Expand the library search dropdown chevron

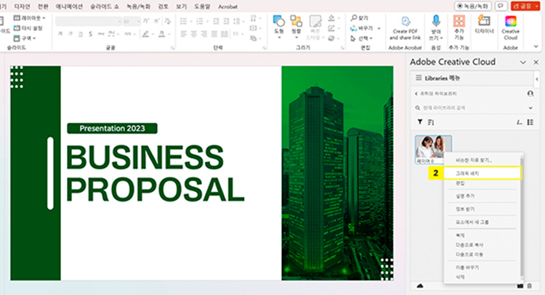530,107
